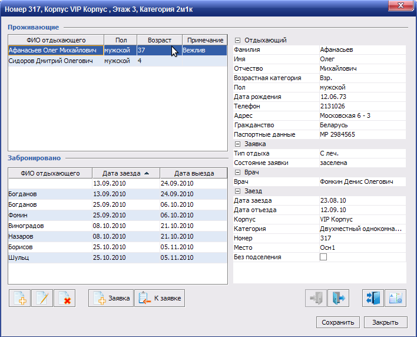
Task: Click the passport value MP 2984565
Action: click(x=363, y=134)
